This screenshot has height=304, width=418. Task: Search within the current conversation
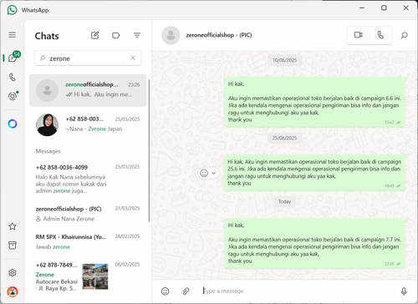405,35
